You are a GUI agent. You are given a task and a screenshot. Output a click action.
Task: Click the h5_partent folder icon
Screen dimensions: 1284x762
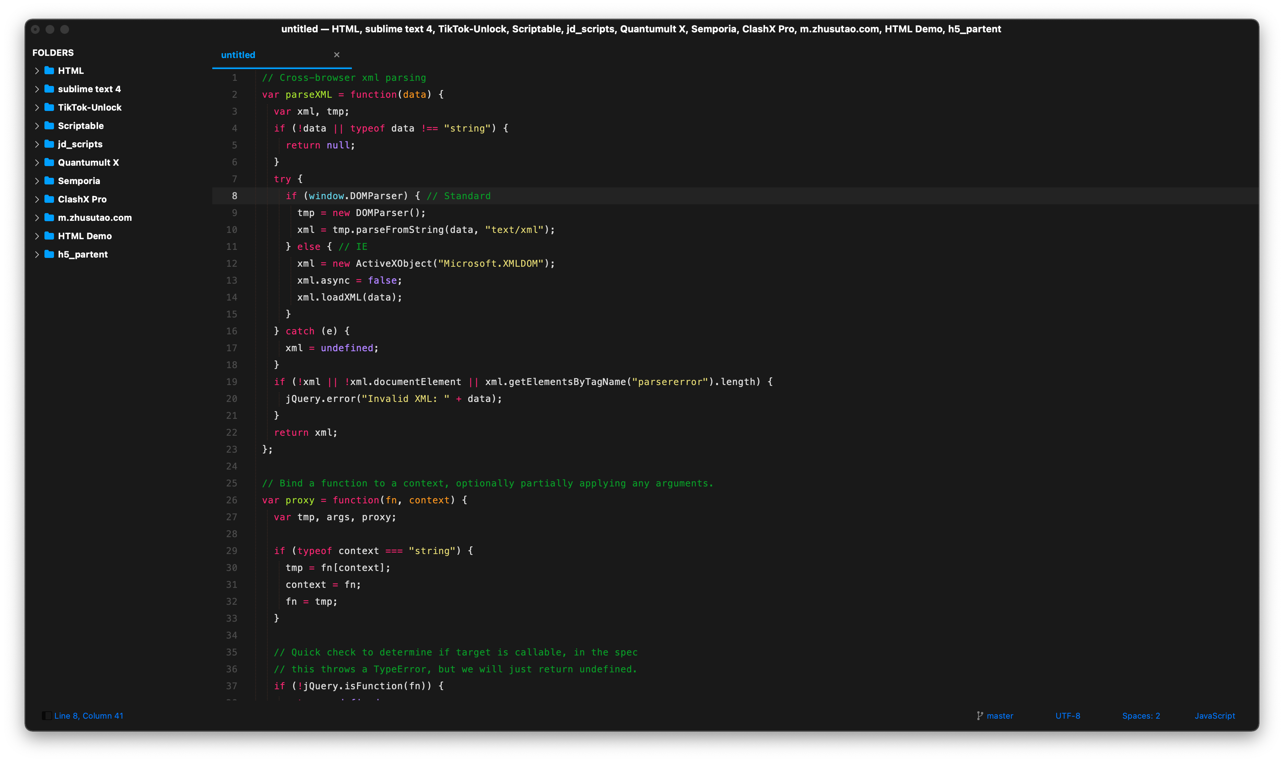tap(49, 254)
